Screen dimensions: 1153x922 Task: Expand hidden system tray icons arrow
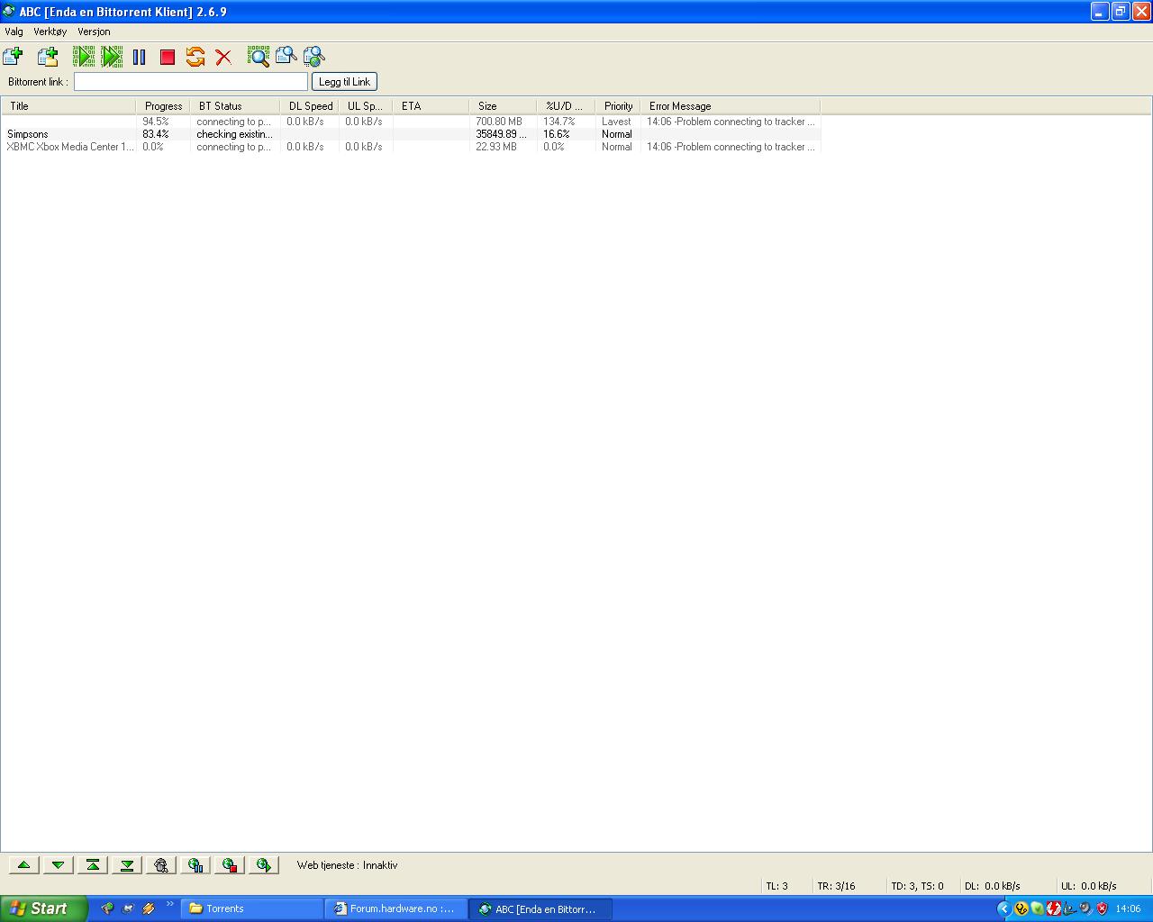click(x=1004, y=908)
